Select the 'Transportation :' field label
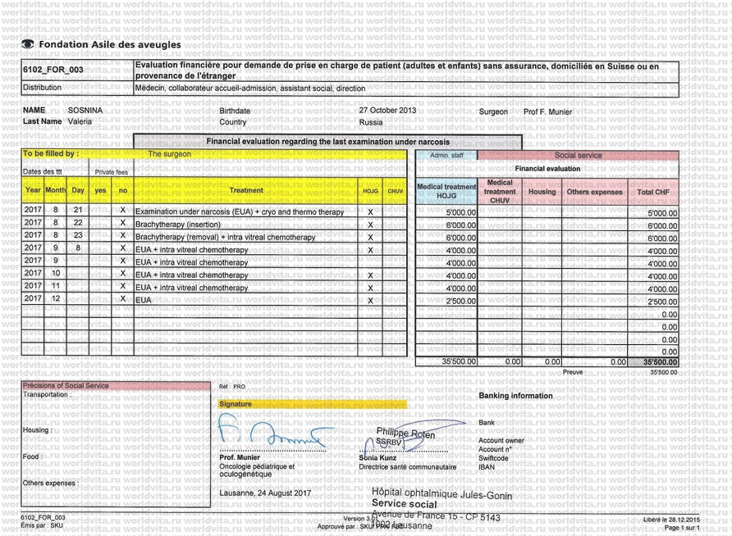The height and width of the screenshot is (536, 732). click(x=47, y=395)
